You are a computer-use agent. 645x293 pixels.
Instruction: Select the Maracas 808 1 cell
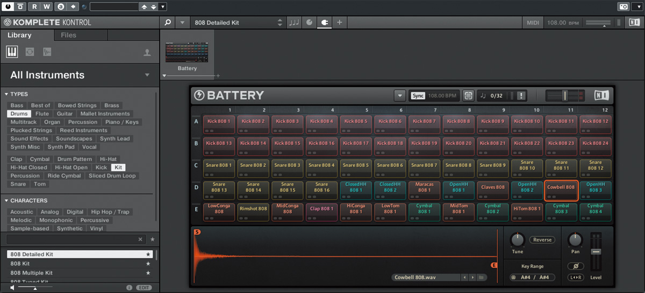424,190
